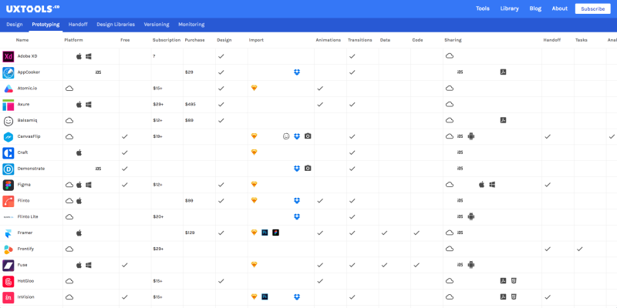Click the Balsamiq smiley logo icon

click(8, 121)
